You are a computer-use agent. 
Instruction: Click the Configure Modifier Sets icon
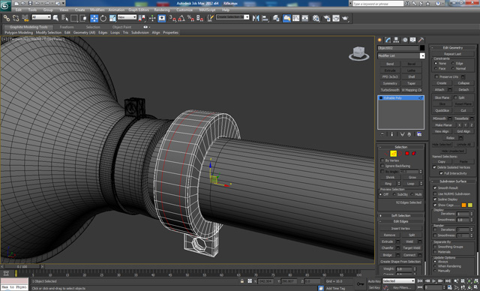(419, 134)
